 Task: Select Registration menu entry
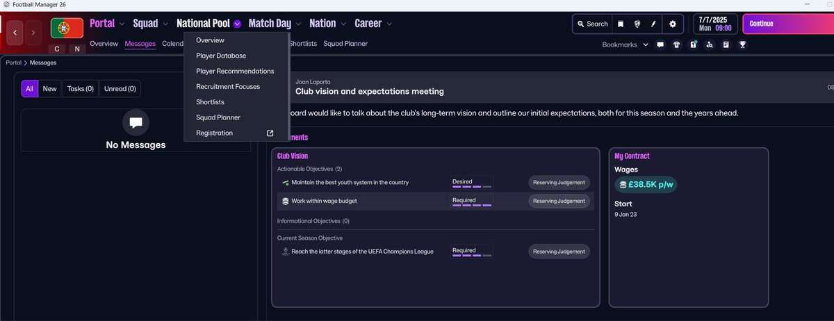click(x=236, y=133)
